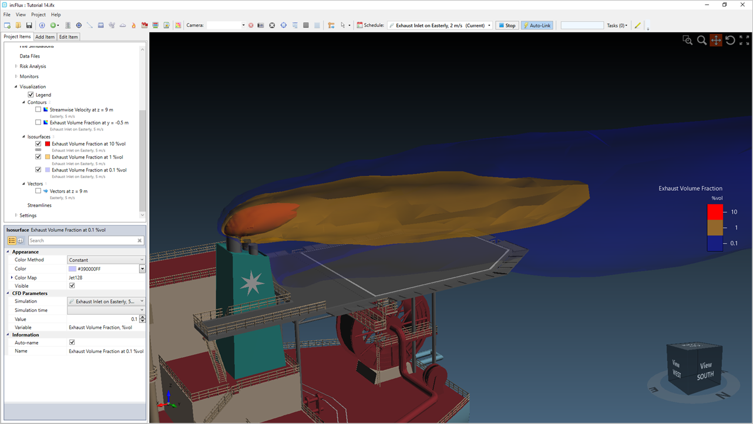Screen dimensions: 753x424
Task: Click the New Project toolbar icon
Action: coord(8,25)
